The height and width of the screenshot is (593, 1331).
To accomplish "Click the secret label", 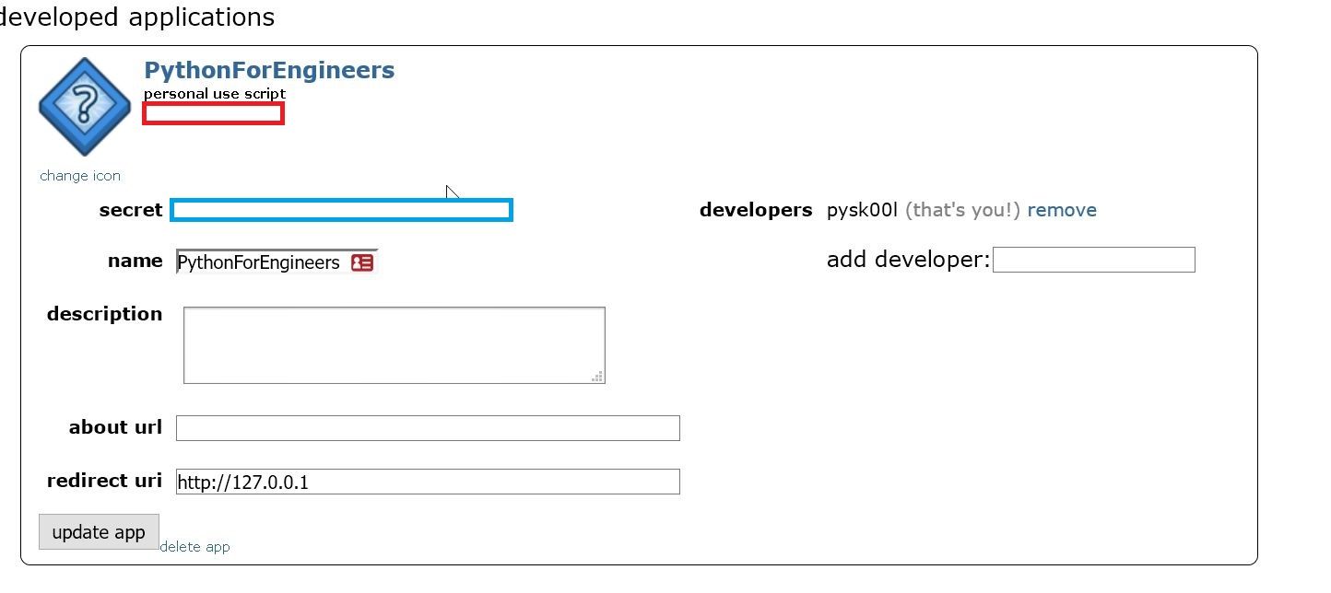I will [131, 210].
